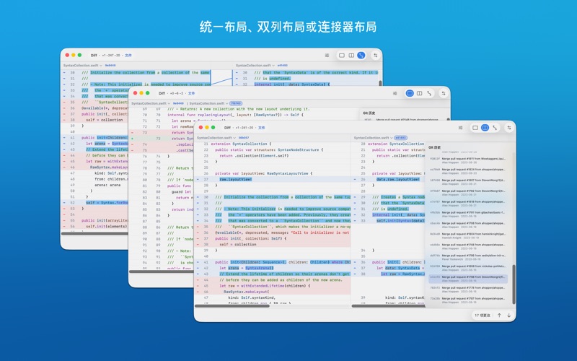The width and height of the screenshot is (577, 361).
Task: Select unified layout icon in back window
Action: pos(341,56)
